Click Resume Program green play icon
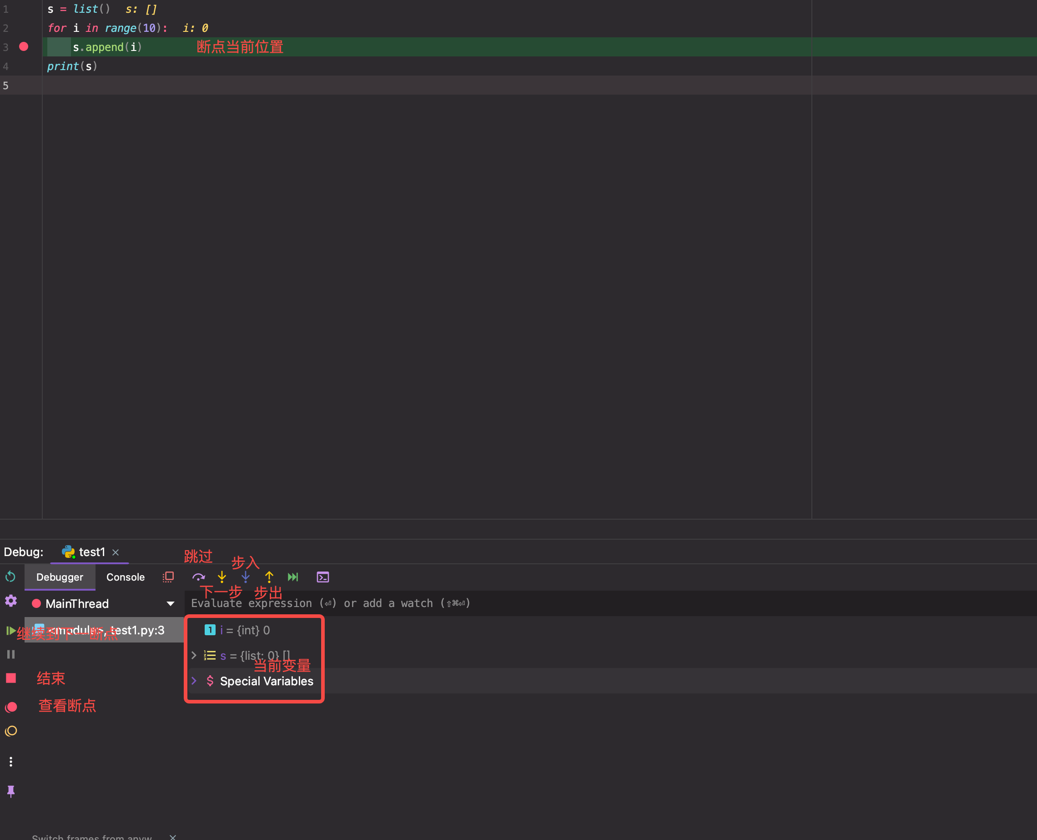Image resolution: width=1037 pixels, height=840 pixels. click(10, 631)
